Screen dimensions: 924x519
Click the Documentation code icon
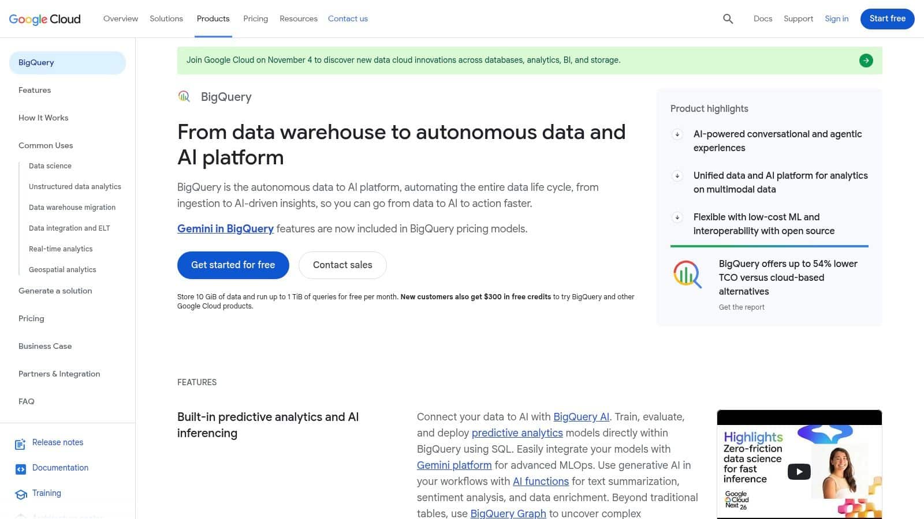pyautogui.click(x=20, y=469)
